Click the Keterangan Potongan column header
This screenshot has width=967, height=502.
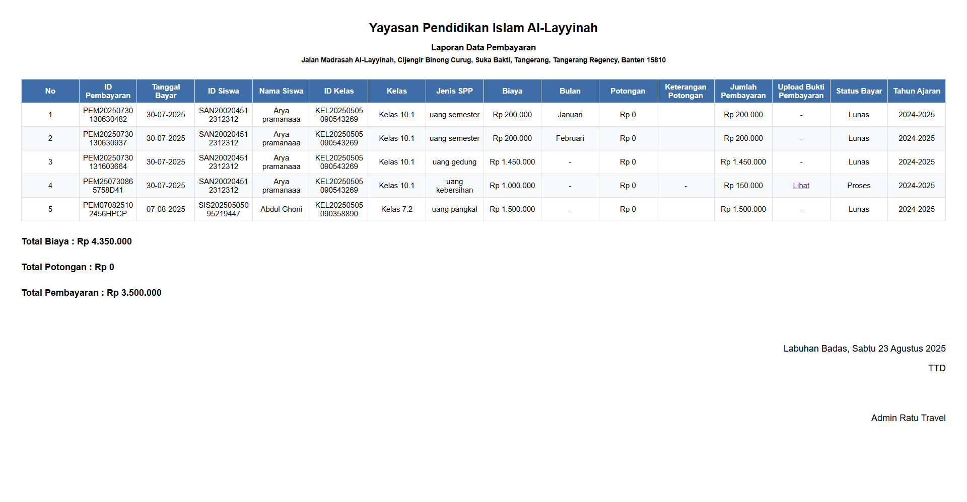(x=685, y=91)
